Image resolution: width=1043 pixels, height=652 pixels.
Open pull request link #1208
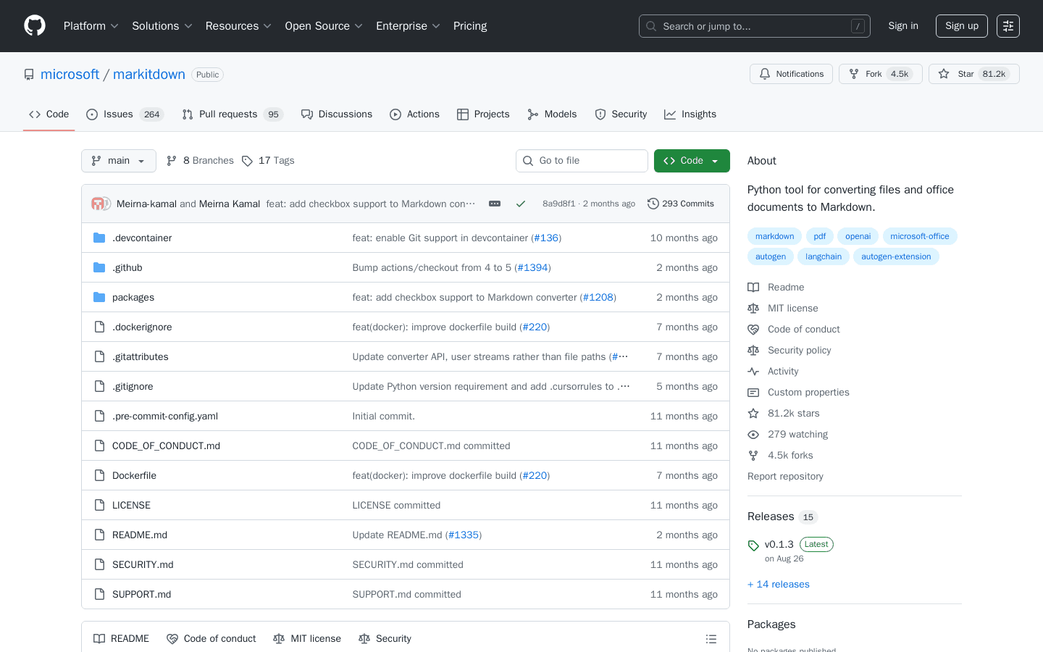[x=598, y=297]
